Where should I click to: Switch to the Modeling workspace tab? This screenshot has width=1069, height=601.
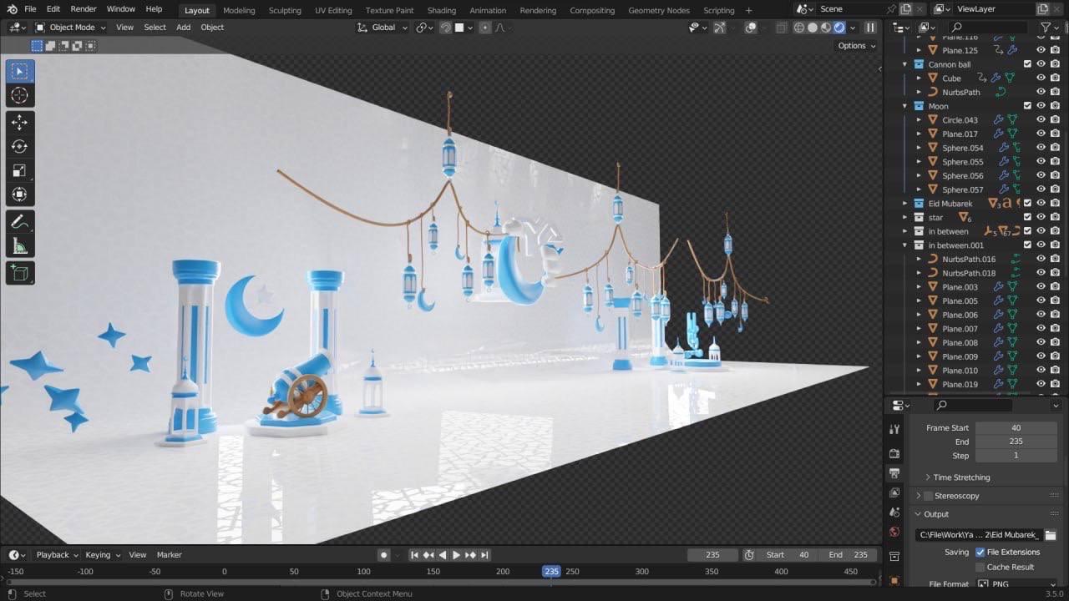point(239,10)
